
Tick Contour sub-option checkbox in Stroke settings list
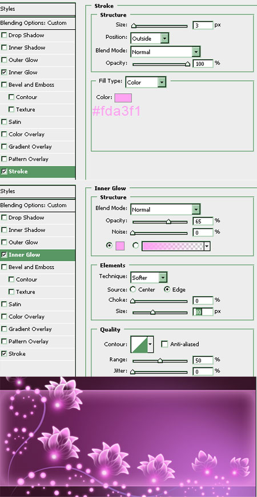click(11, 97)
